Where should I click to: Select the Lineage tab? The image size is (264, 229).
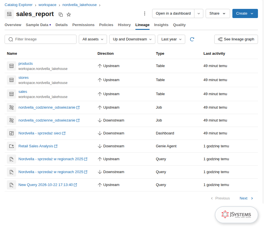coord(142,25)
